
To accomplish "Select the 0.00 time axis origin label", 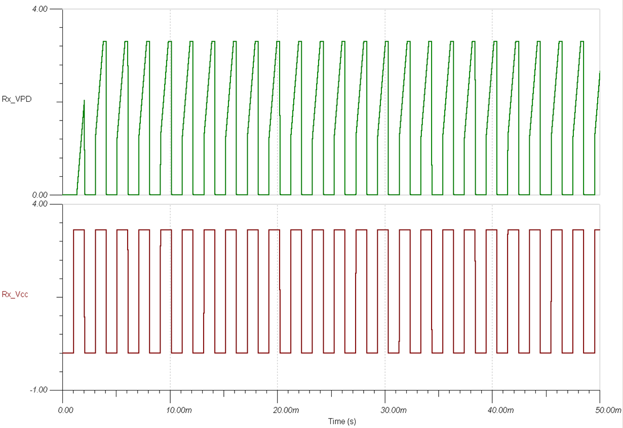I will pos(66,409).
